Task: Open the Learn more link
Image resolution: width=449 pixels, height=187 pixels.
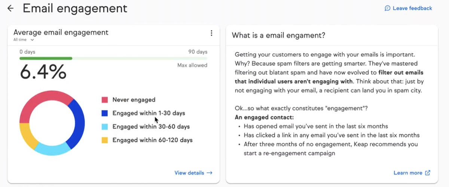Action: click(412, 173)
